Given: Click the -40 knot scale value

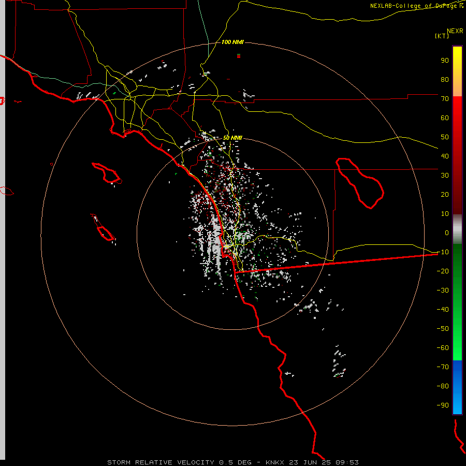Looking at the screenshot, I should pyautogui.click(x=443, y=310).
